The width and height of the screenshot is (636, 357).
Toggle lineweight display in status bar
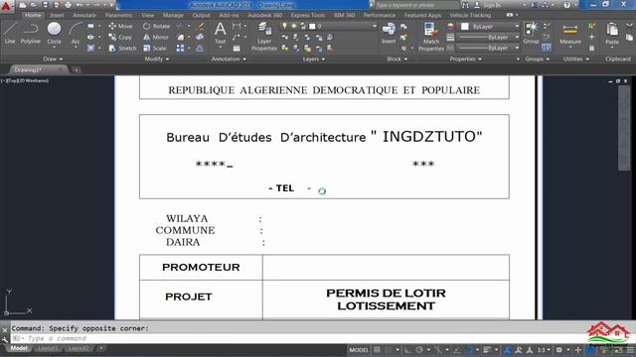point(487,350)
